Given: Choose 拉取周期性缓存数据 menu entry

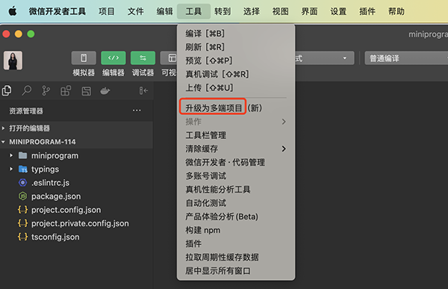Looking at the screenshot, I should [236, 258].
